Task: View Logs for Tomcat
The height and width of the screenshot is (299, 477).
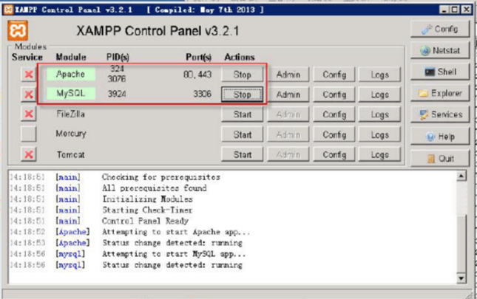Action: (x=379, y=155)
